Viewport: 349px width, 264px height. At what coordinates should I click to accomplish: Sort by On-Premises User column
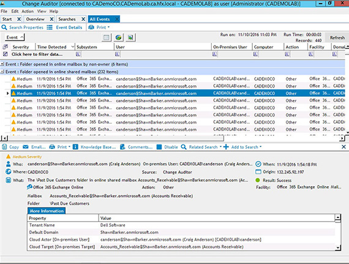click(231, 47)
